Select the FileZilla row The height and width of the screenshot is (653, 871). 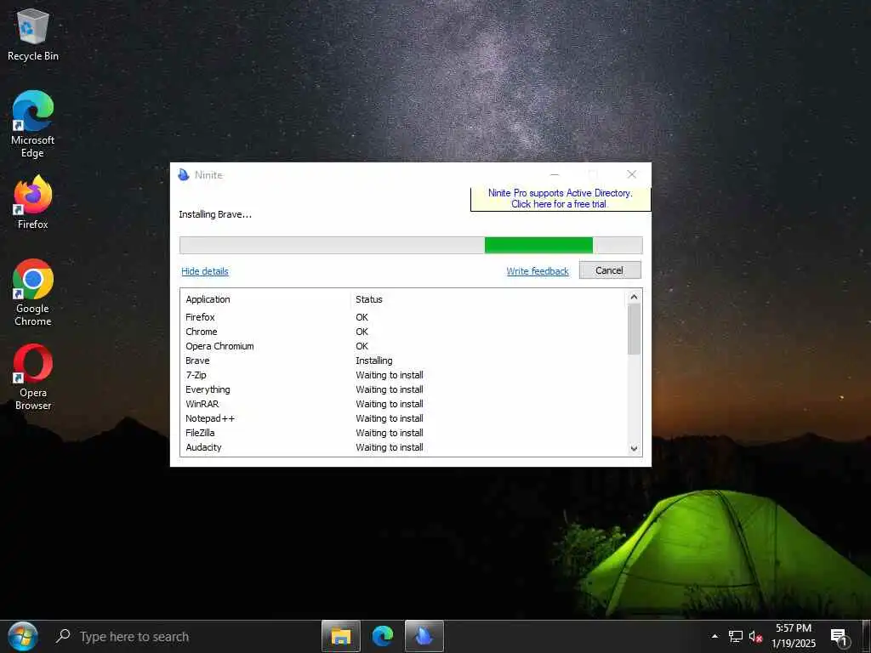(404, 433)
